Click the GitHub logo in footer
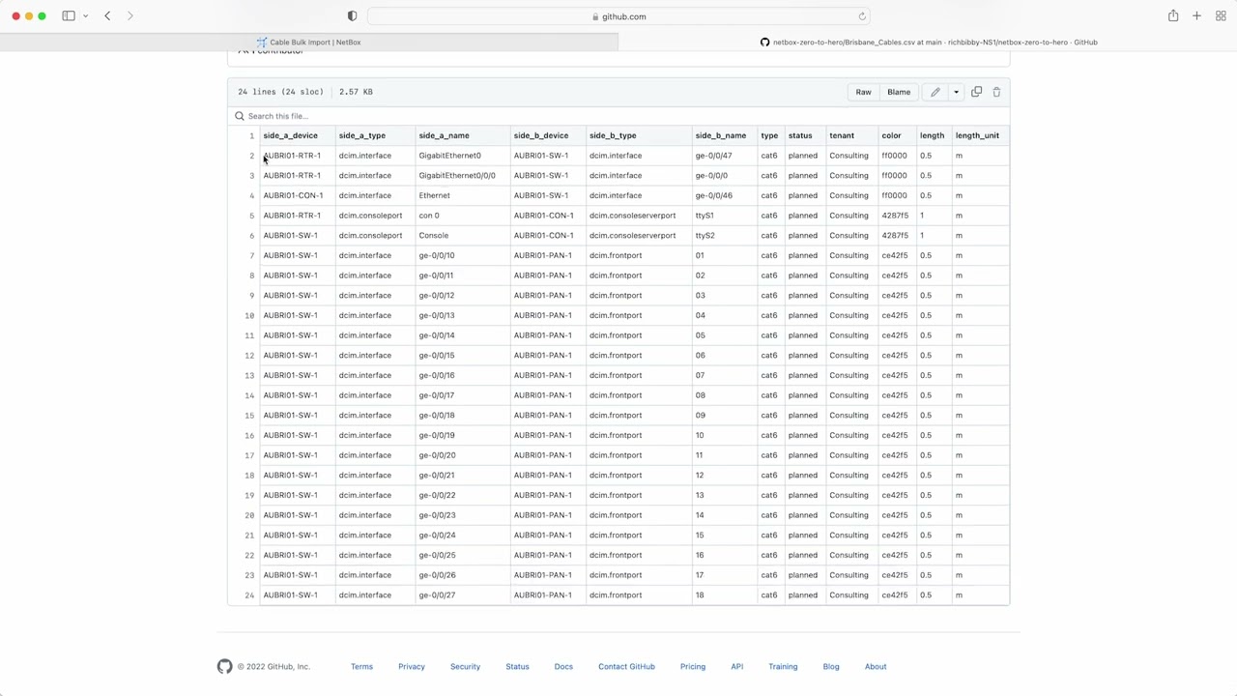Viewport: 1237px width, 696px height. tap(224, 666)
